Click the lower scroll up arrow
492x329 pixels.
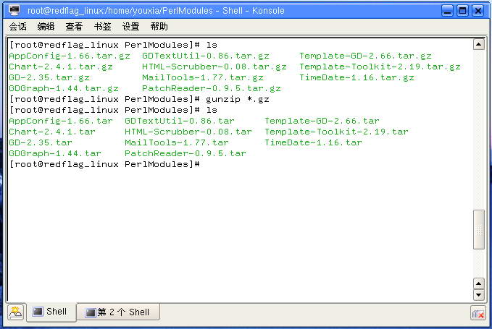click(478, 283)
